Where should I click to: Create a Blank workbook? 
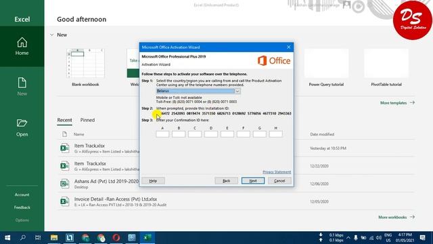coord(85,68)
